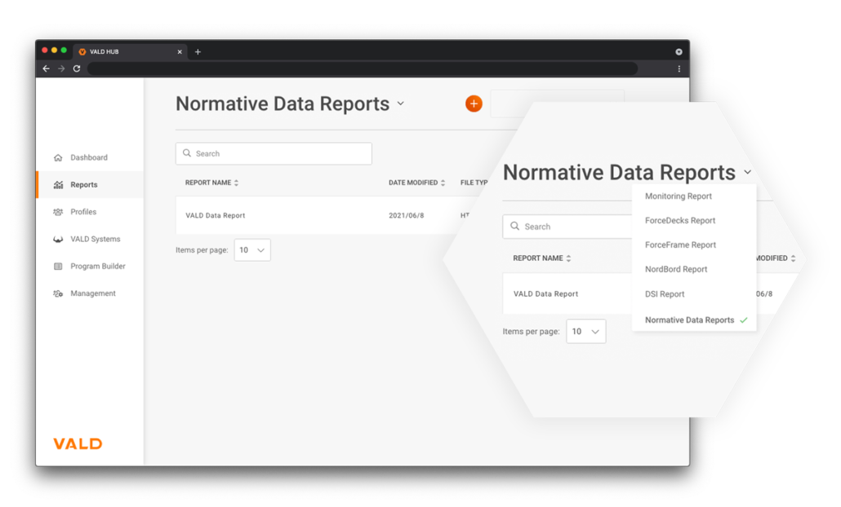Sort by MODIFIED in zoomed view
The height and width of the screenshot is (507, 841).
[776, 258]
